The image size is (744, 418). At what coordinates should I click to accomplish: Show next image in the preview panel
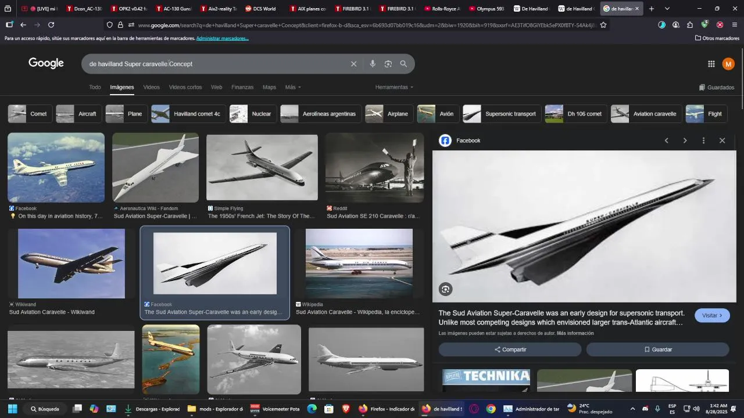685,140
